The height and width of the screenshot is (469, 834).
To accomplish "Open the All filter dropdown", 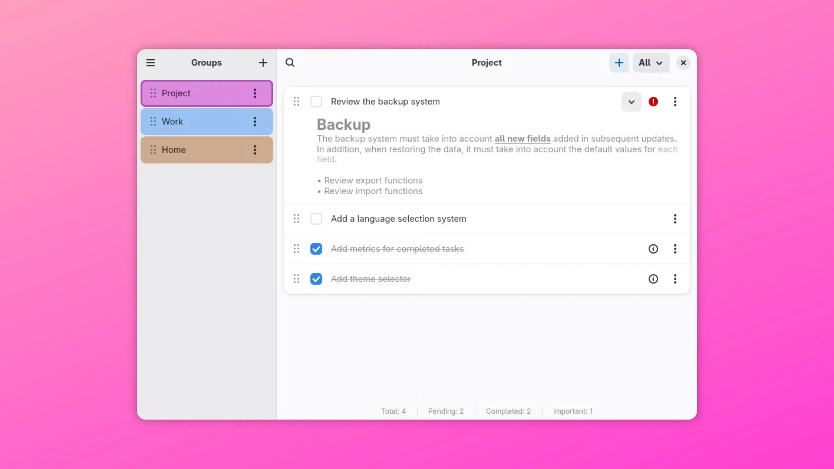I will point(651,63).
